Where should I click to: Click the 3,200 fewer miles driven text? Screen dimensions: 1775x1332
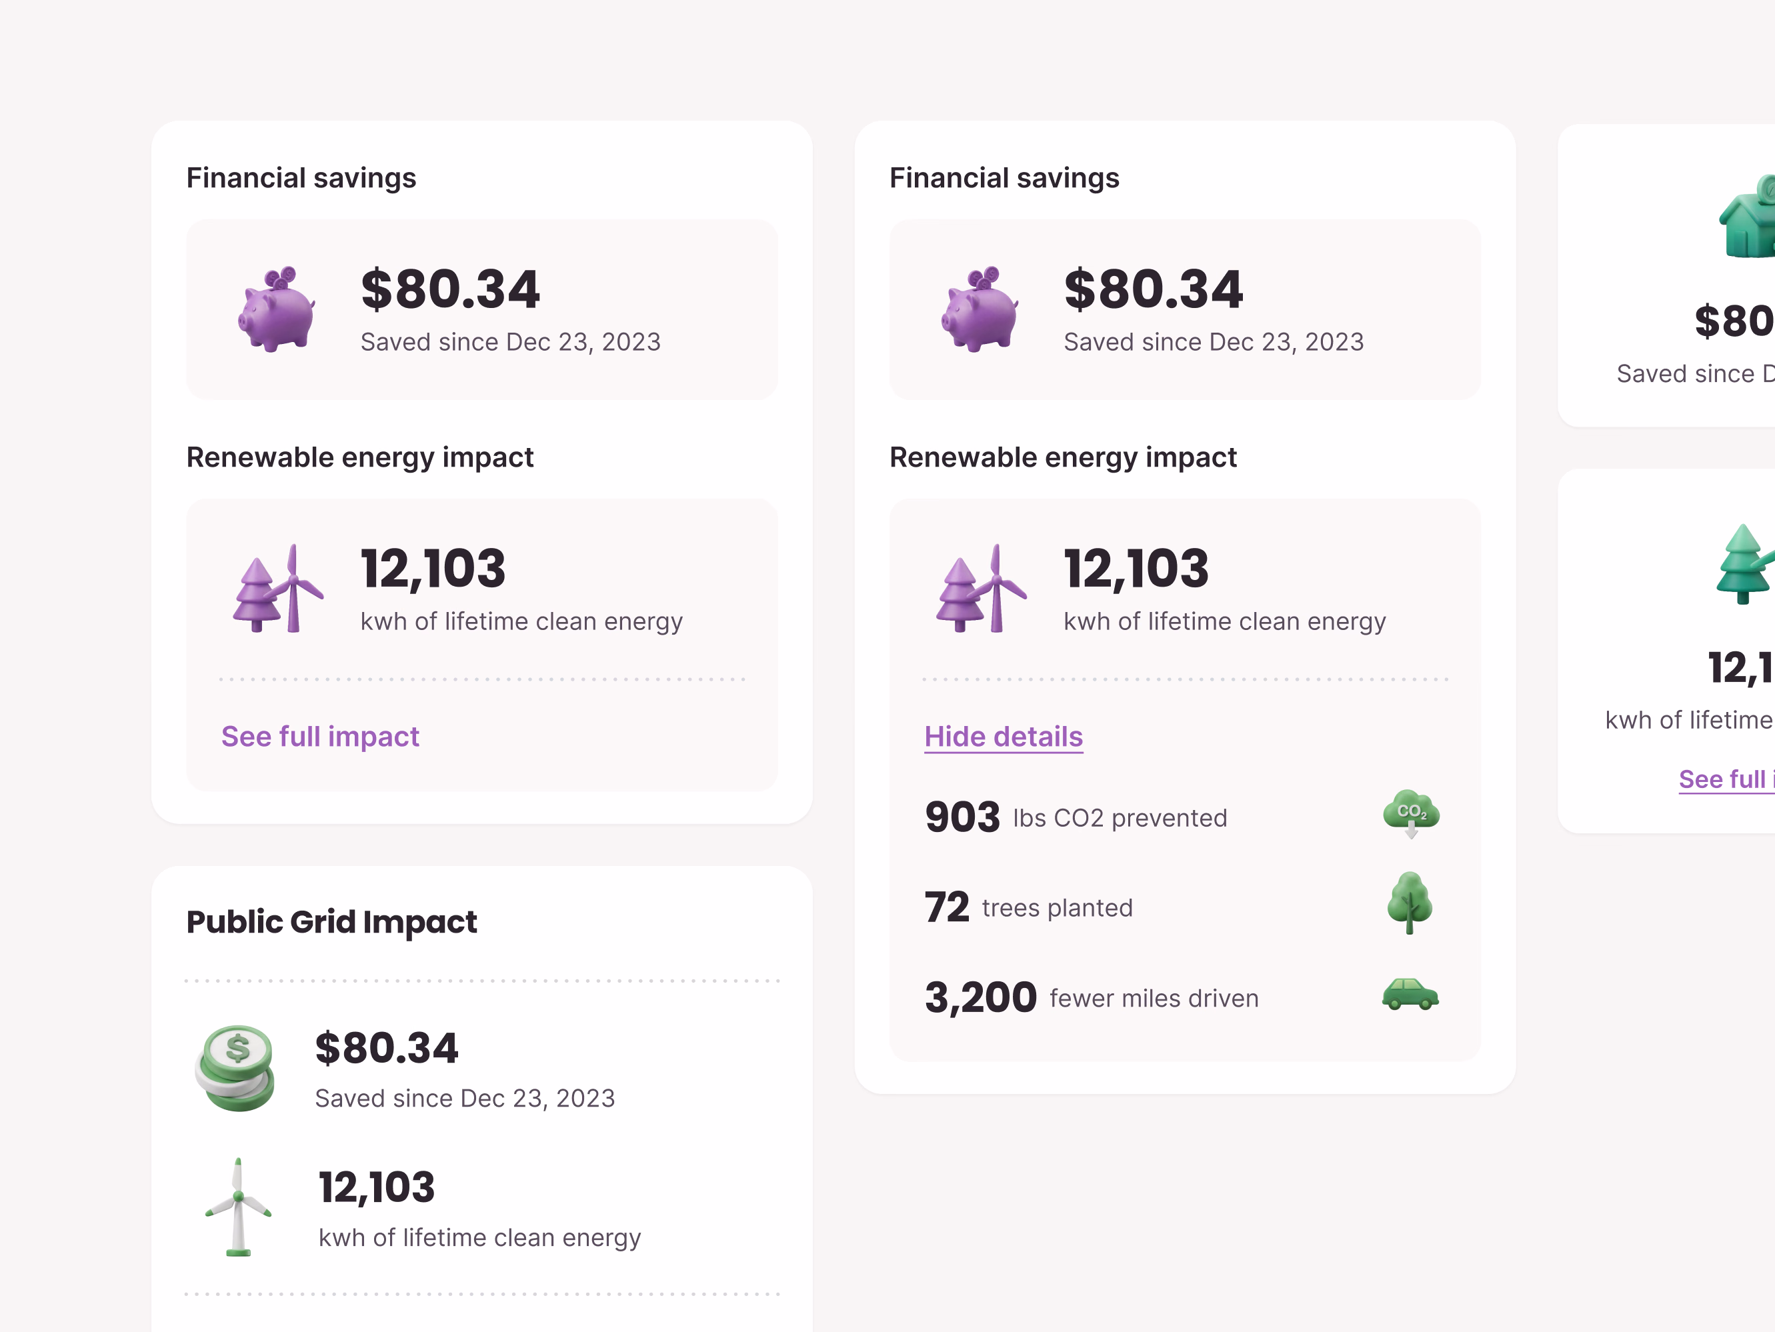(x=1092, y=997)
